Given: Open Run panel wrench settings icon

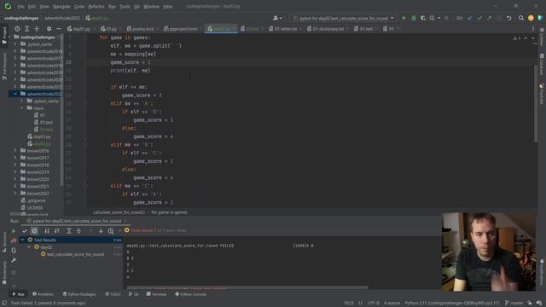Looking at the screenshot, I should point(14,260).
